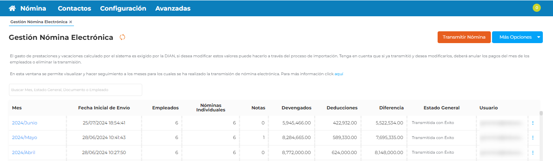
Task: Select date 28/06/2024 10:41:43 cell
Action: [104, 138]
